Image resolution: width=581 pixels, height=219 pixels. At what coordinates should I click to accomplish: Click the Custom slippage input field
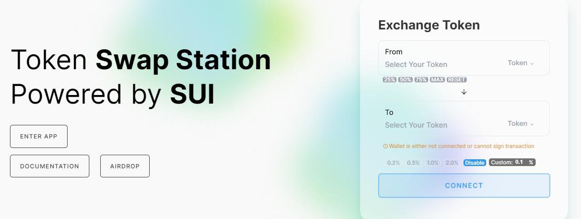(520, 162)
